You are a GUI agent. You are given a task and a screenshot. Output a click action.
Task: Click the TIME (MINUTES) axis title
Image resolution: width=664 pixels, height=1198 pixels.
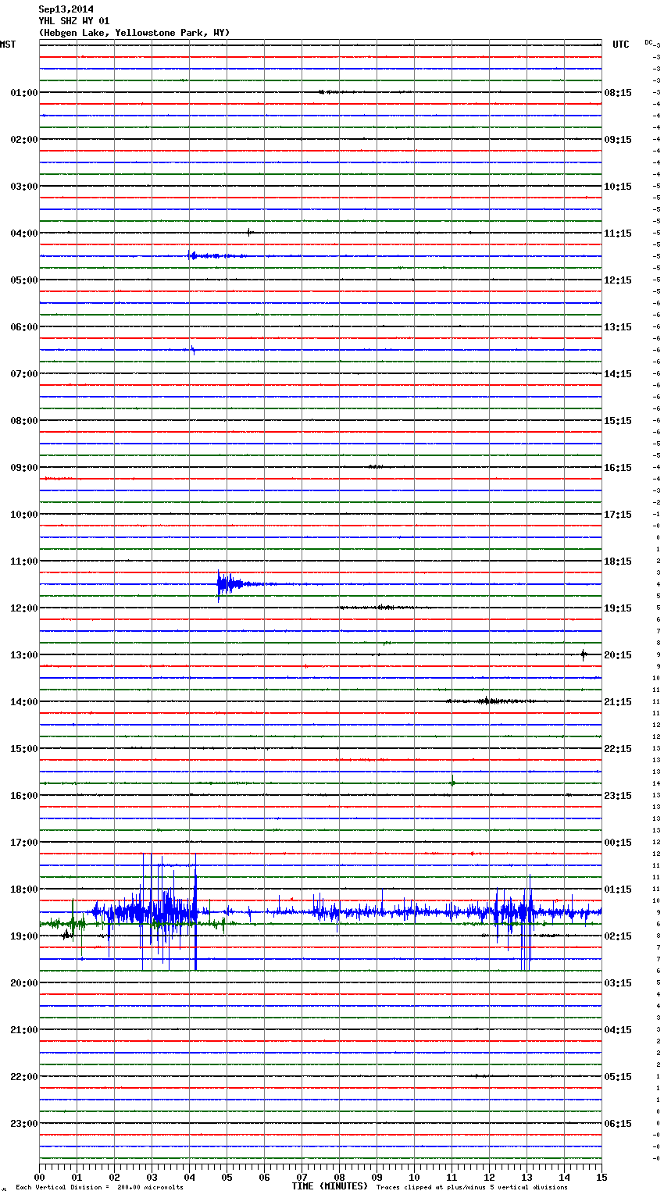coord(330,1186)
